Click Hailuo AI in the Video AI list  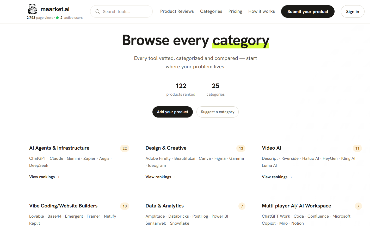(311, 158)
